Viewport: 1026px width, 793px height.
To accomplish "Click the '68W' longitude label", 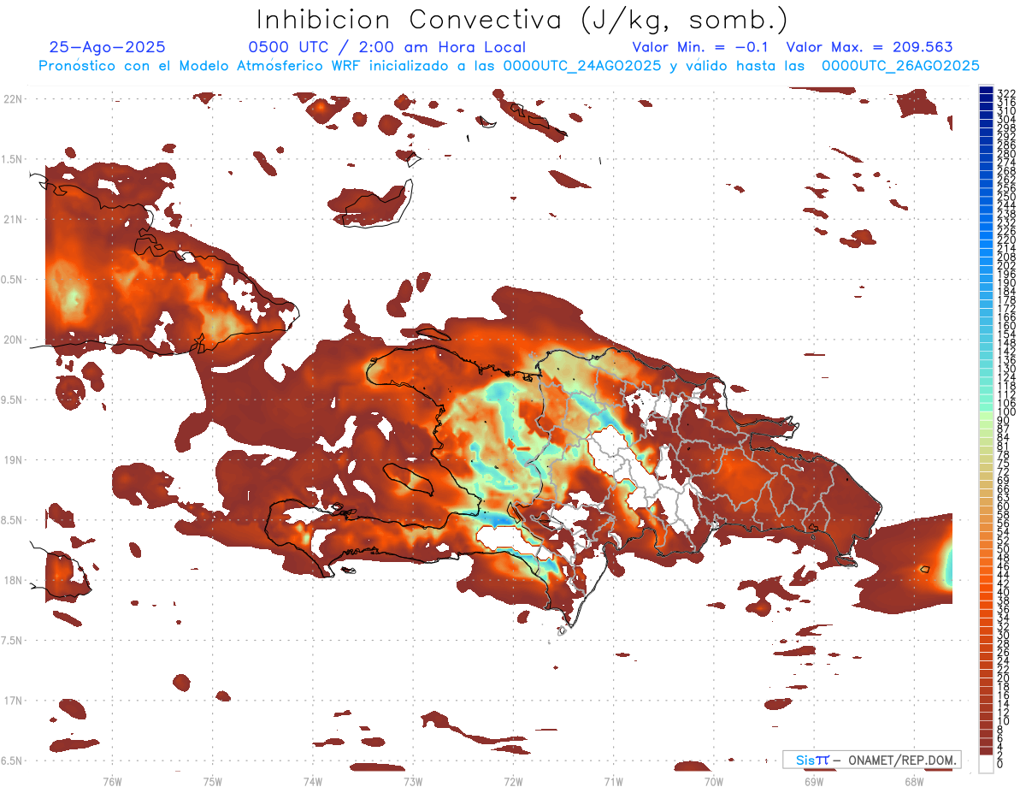I will tap(914, 781).
